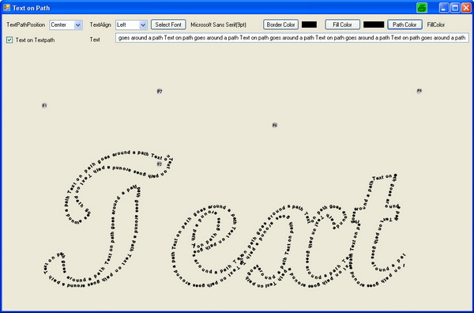Image resolution: width=474 pixels, height=313 pixels.
Task: Click the Microsoft Sans Serif(9pt) font label
Action: click(219, 25)
